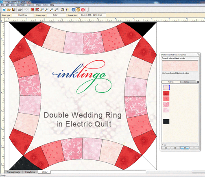The height and width of the screenshot is (177, 205).
Task: Select the Color tab at the bottom
Action: pos(45,172)
